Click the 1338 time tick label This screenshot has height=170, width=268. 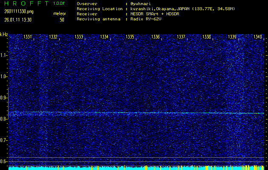coord(207,37)
